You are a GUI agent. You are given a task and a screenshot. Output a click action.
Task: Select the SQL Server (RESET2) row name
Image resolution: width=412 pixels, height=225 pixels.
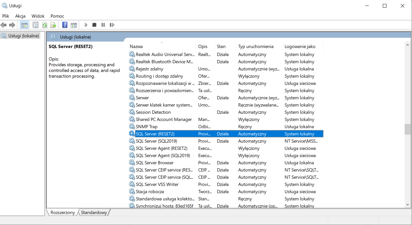tap(155, 134)
